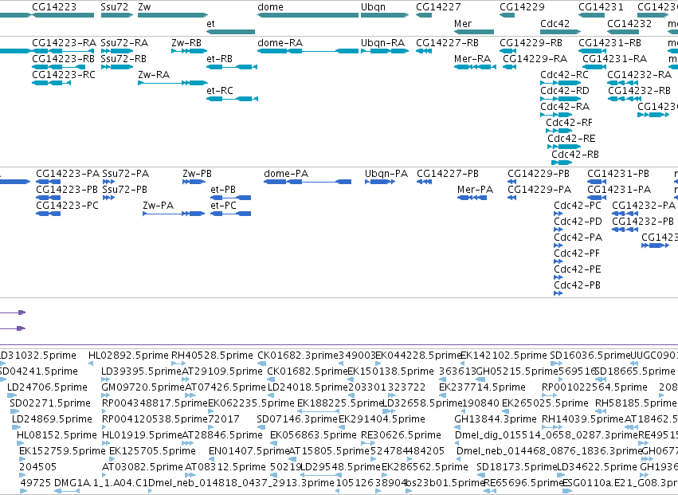Click the Cdc42 gene label
Image resolution: width=678 pixels, height=495 pixels.
[555, 23]
